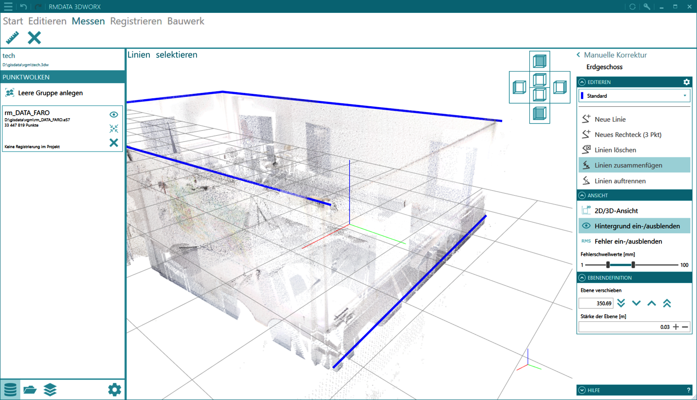
Task: Open settings gear in the left panel footer
Action: (114, 390)
